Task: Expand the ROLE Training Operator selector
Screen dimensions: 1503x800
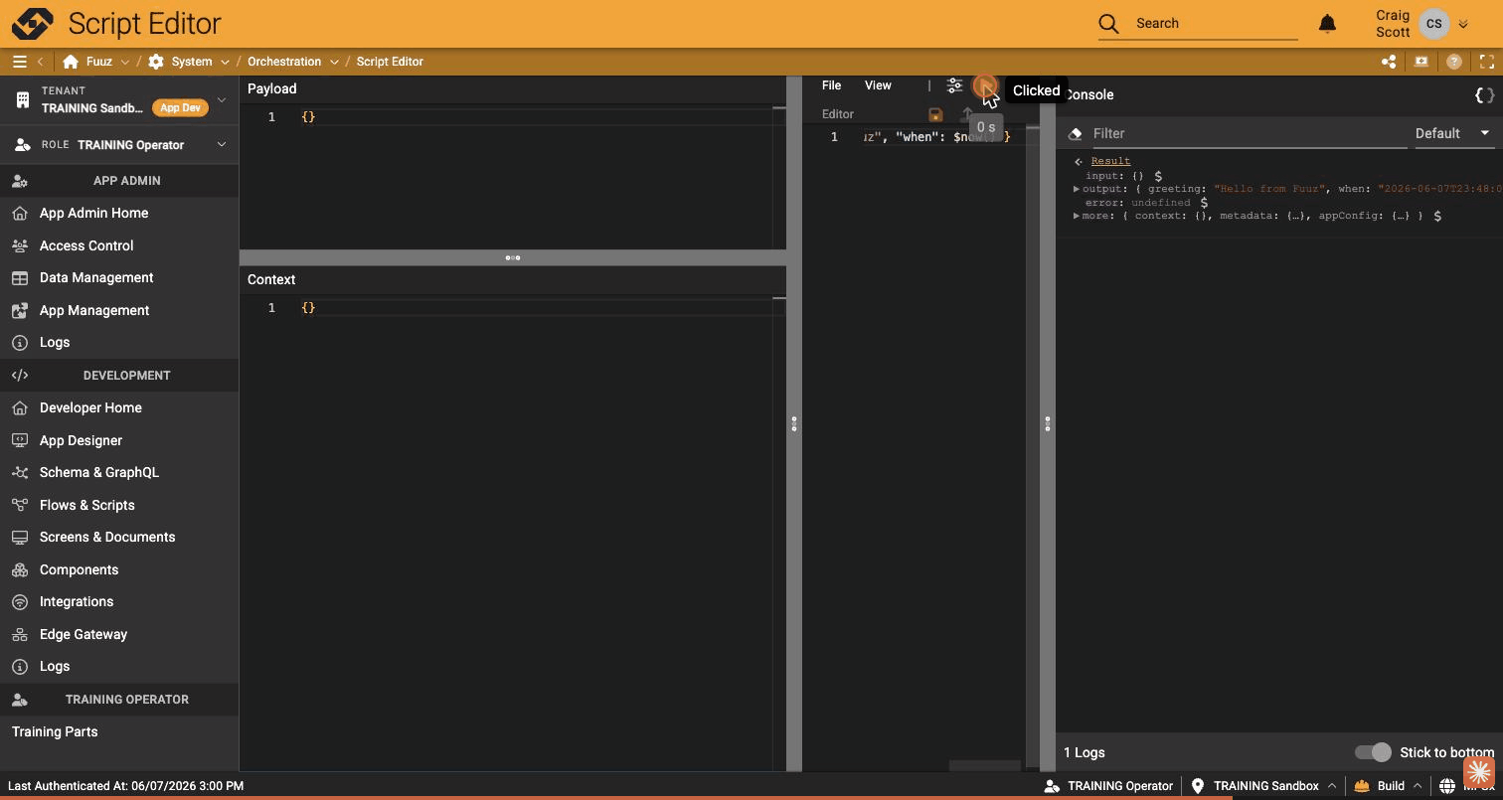Action: [222, 145]
